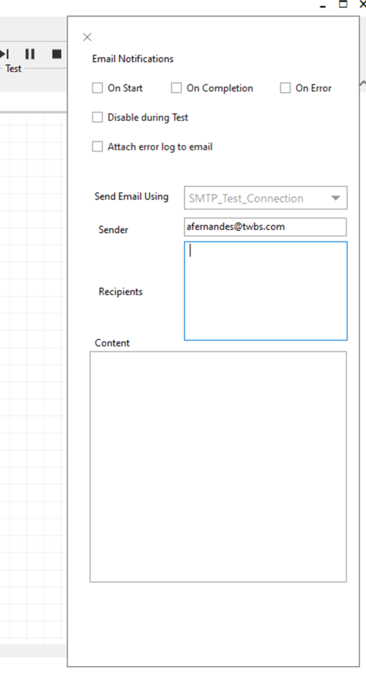Check the On Error option

[x=285, y=88]
